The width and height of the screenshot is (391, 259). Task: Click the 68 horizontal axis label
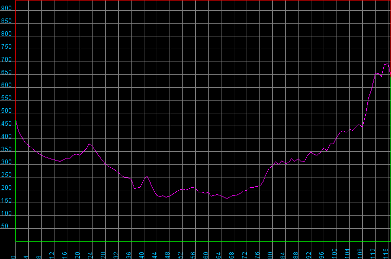(x=232, y=255)
